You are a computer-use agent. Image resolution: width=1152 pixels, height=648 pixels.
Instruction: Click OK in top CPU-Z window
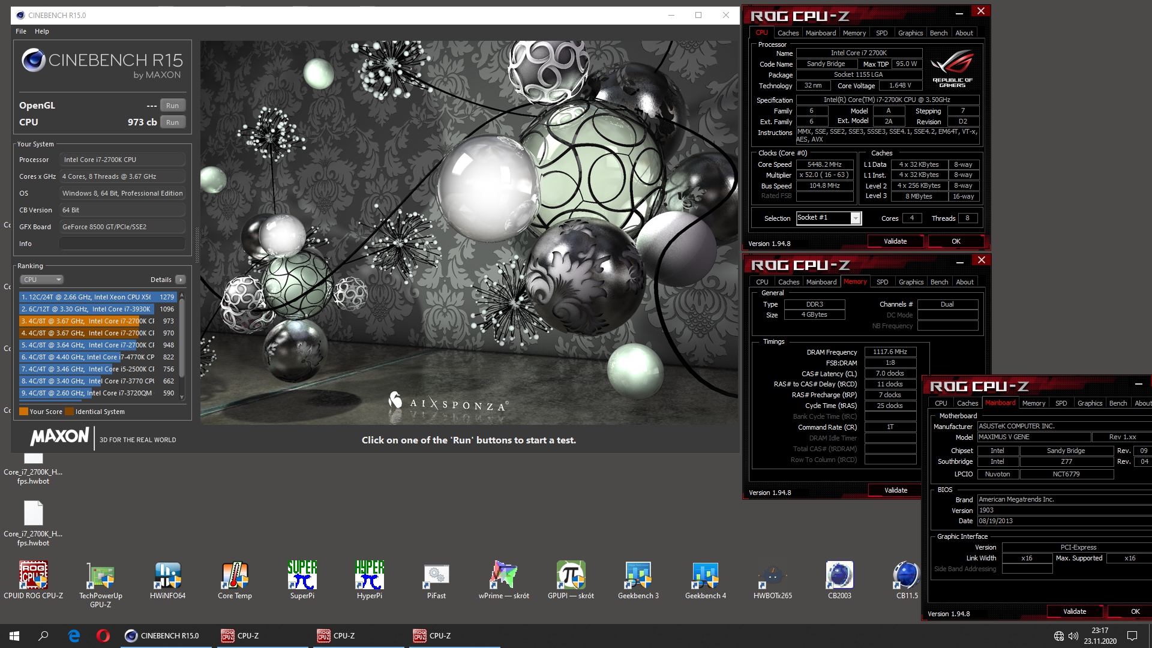[x=956, y=241]
